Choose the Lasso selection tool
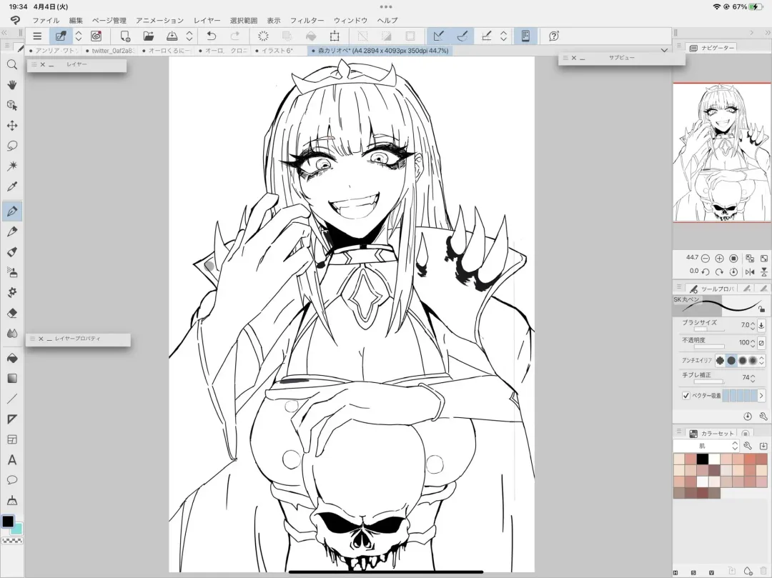The image size is (772, 578). tap(12, 146)
